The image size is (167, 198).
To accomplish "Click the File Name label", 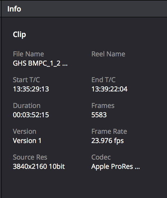I will [28, 54].
